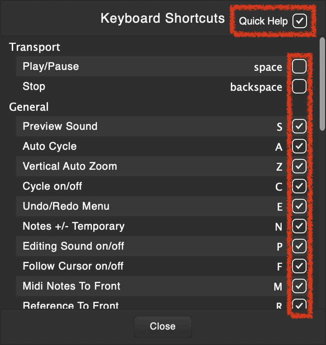Uncheck the Quick Help checkbox
Screen dimensions: 326x345
pos(300,21)
